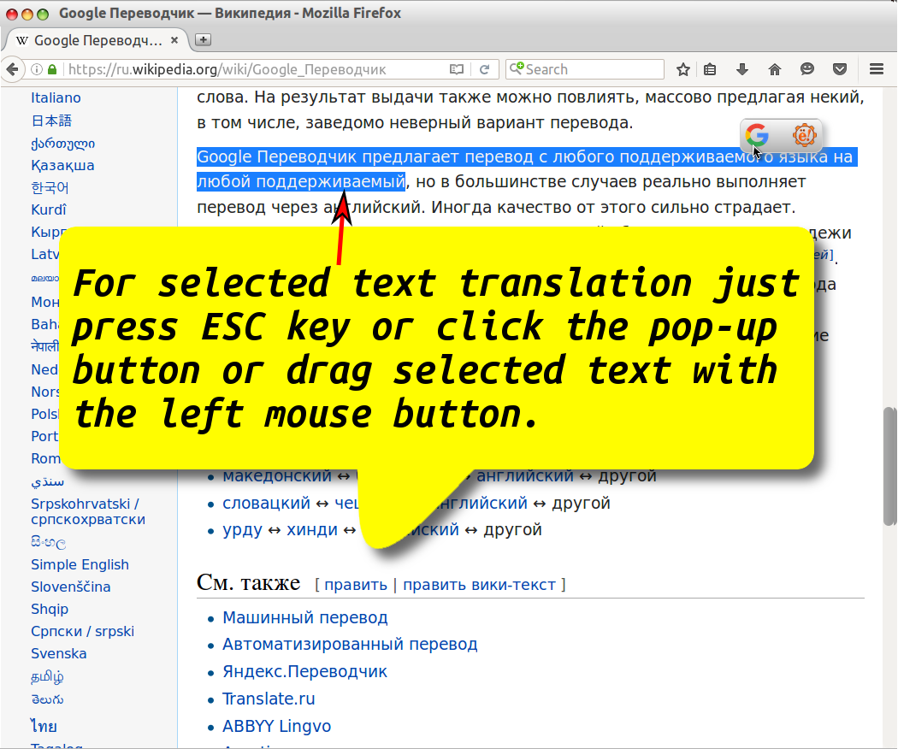Image resolution: width=898 pixels, height=749 pixels.
Task: Open the සිංහල language link
Action: [x=48, y=542]
